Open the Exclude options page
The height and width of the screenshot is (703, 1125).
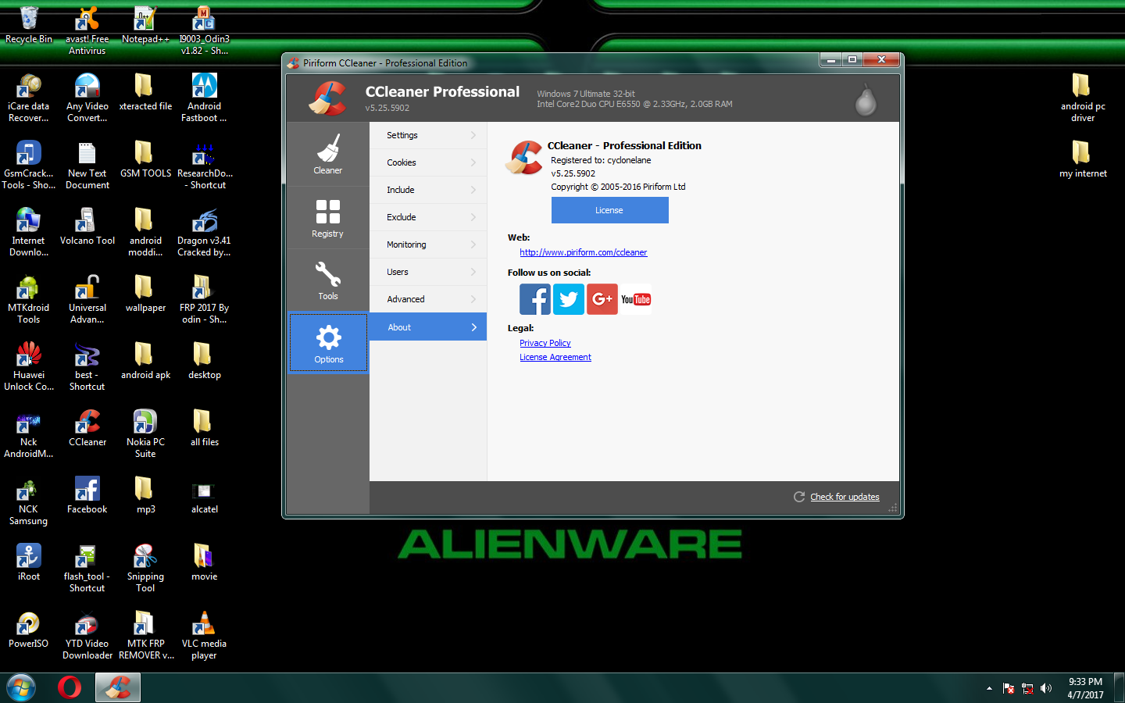(428, 217)
